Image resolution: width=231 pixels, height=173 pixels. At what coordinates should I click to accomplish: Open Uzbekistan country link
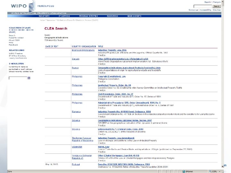pos(77,147)
